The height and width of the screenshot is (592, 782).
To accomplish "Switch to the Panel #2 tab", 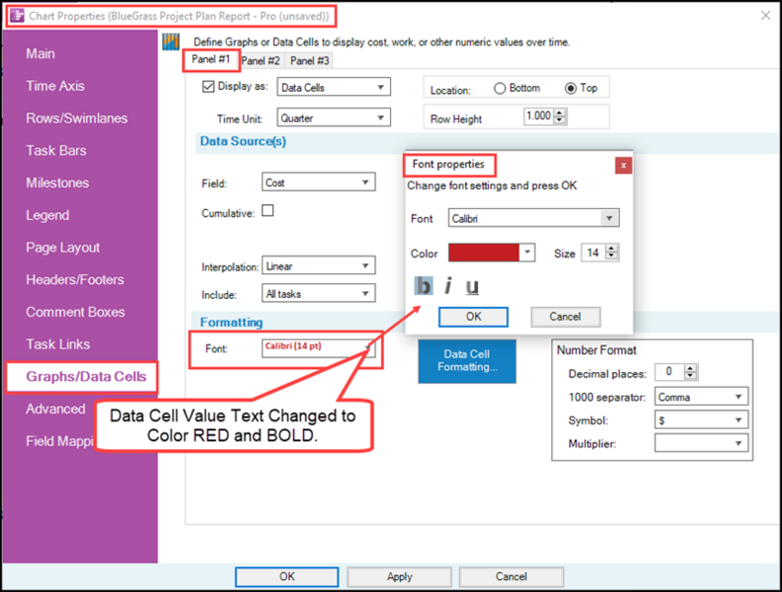I will [x=261, y=61].
